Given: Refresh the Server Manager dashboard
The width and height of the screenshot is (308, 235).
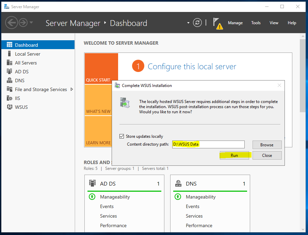Looking at the screenshot, I should (197, 23).
